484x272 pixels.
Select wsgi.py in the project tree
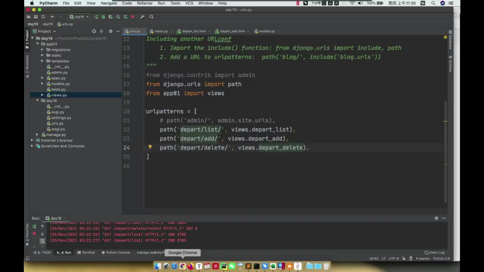click(58, 129)
